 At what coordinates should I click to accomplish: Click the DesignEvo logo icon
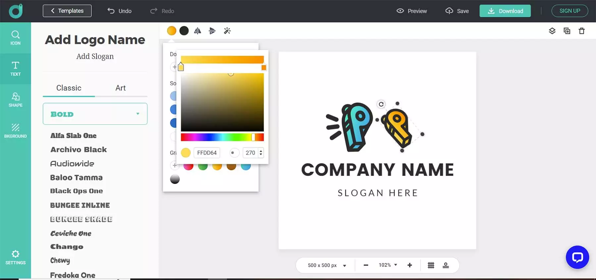(16, 11)
